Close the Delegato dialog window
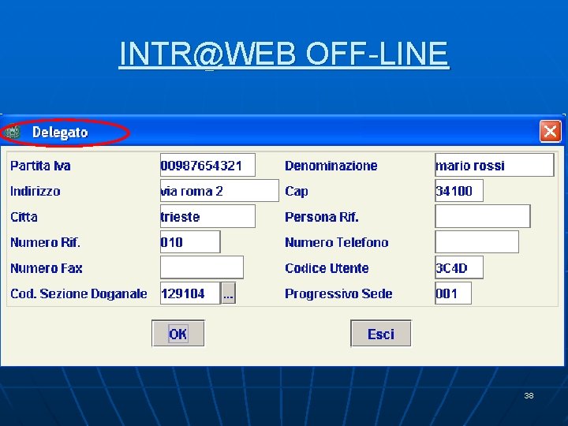 [551, 131]
